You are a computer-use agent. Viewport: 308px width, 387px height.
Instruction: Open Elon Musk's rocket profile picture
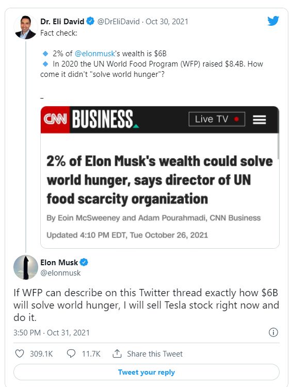click(x=25, y=267)
